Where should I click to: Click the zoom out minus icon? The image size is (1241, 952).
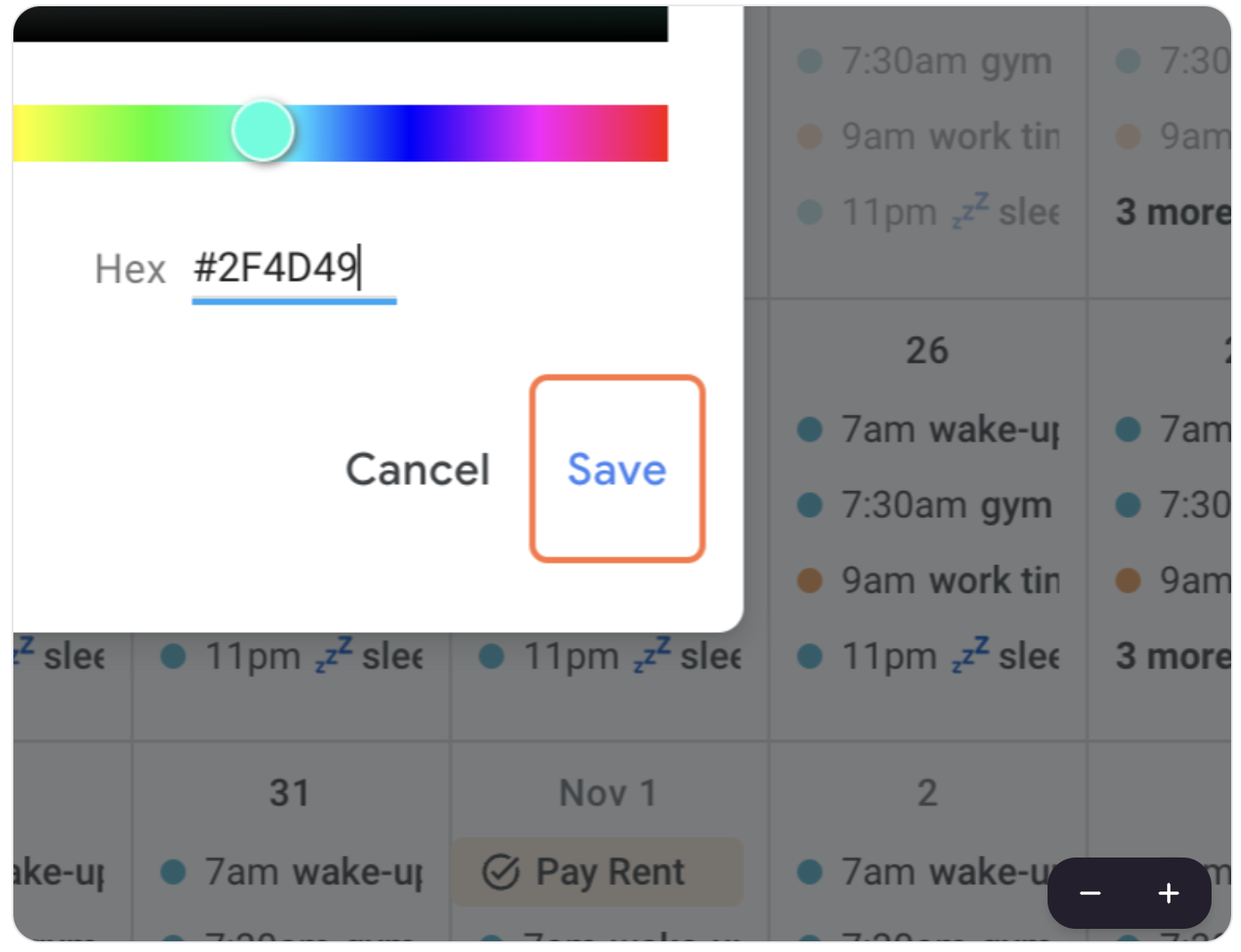pyautogui.click(x=1091, y=893)
